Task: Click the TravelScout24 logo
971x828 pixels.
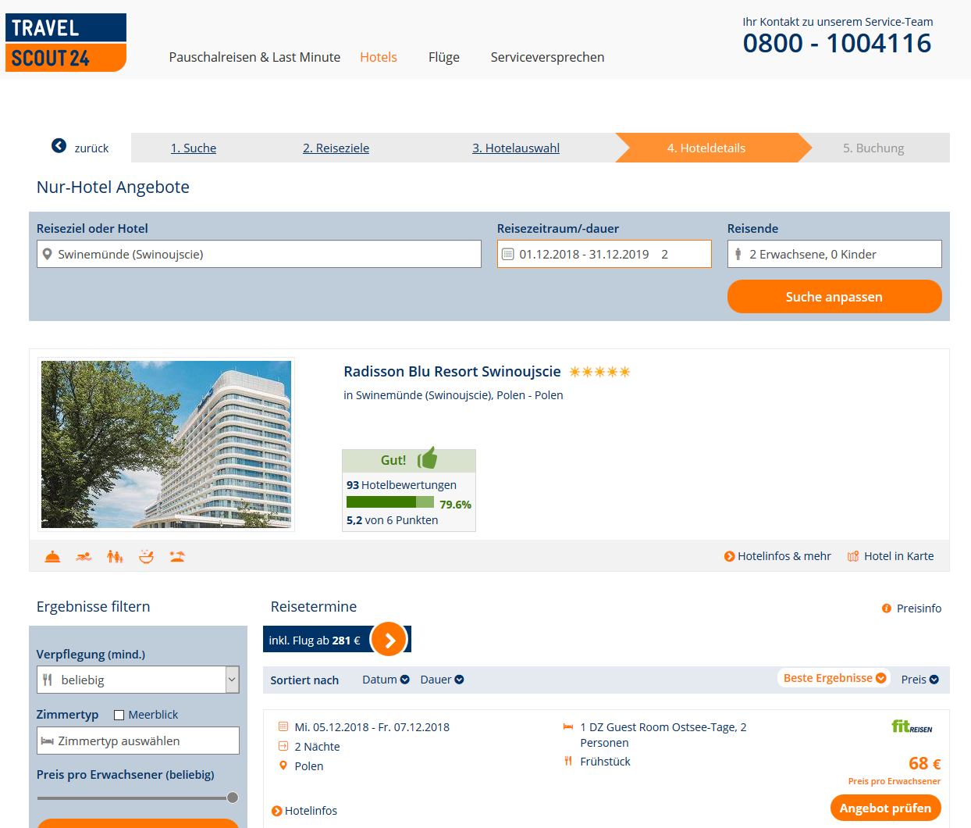Action: 66,43
